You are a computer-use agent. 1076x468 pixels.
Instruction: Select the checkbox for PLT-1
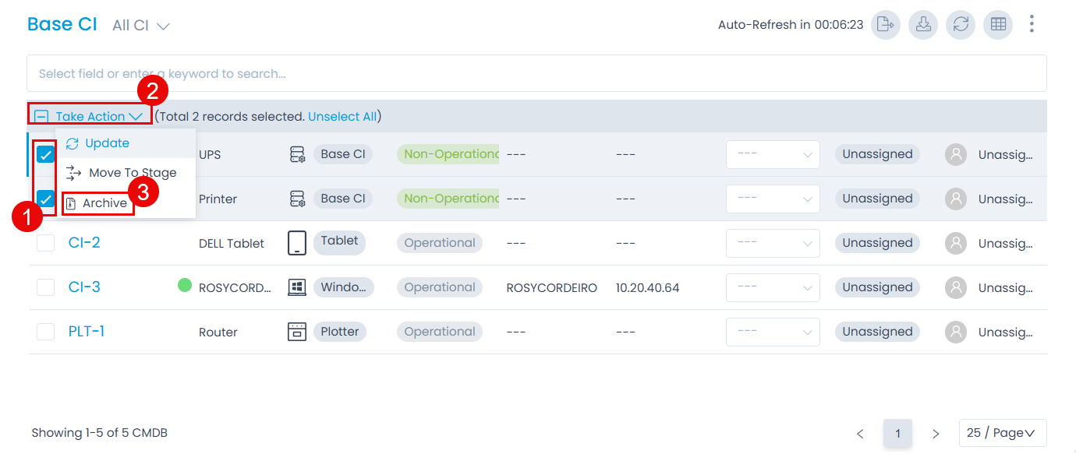coord(46,332)
